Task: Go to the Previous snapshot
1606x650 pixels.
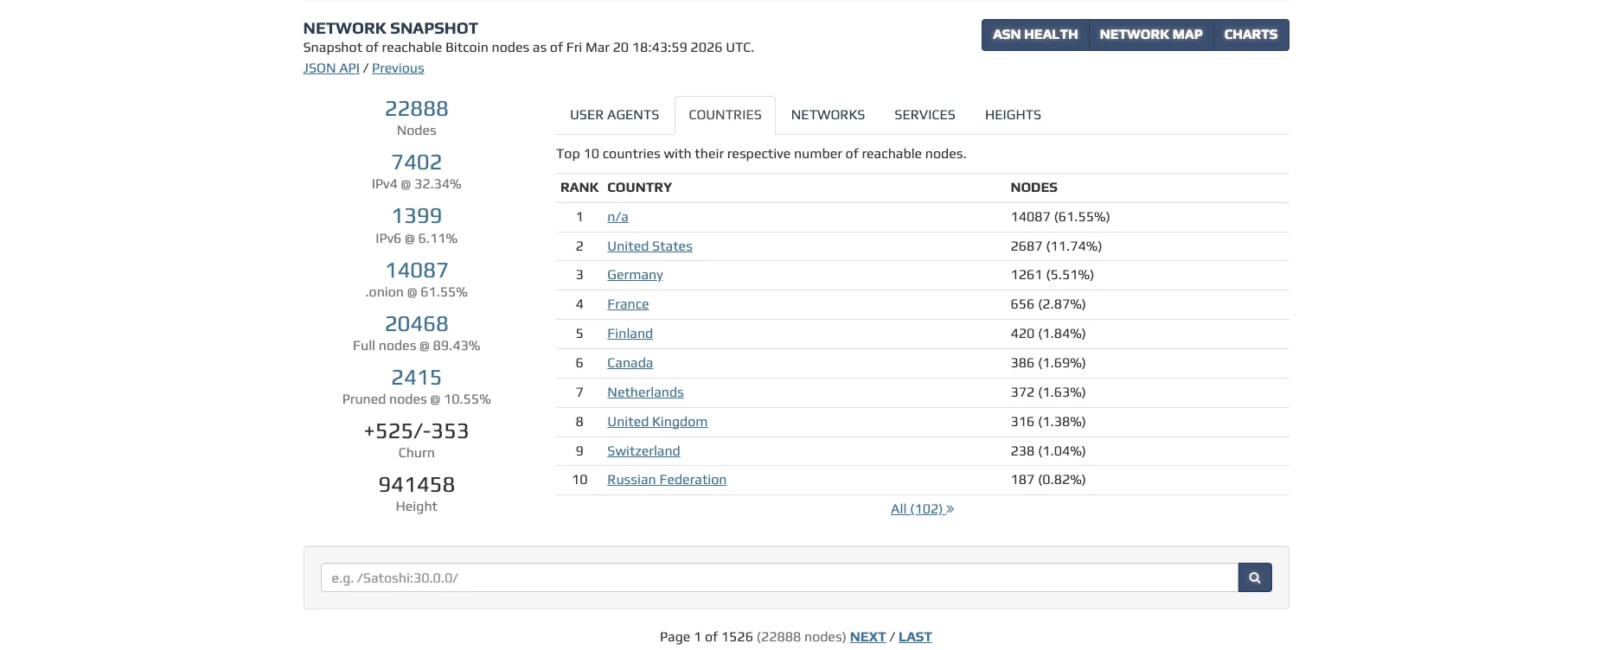Action: click(x=398, y=68)
